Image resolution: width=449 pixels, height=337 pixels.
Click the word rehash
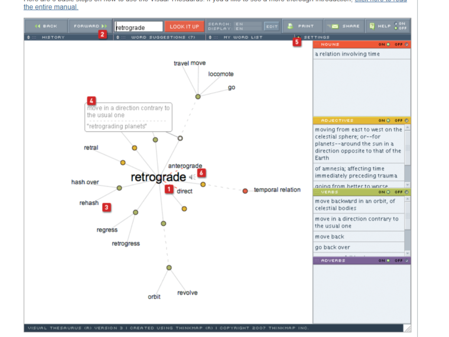[x=89, y=203]
